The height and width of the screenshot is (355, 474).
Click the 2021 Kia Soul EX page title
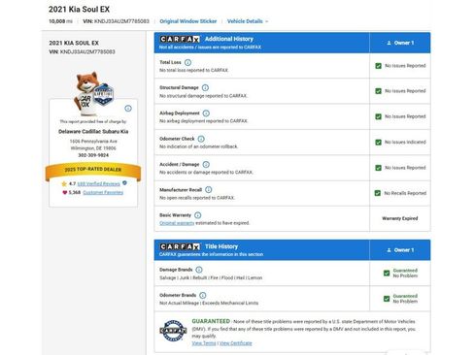(x=79, y=10)
